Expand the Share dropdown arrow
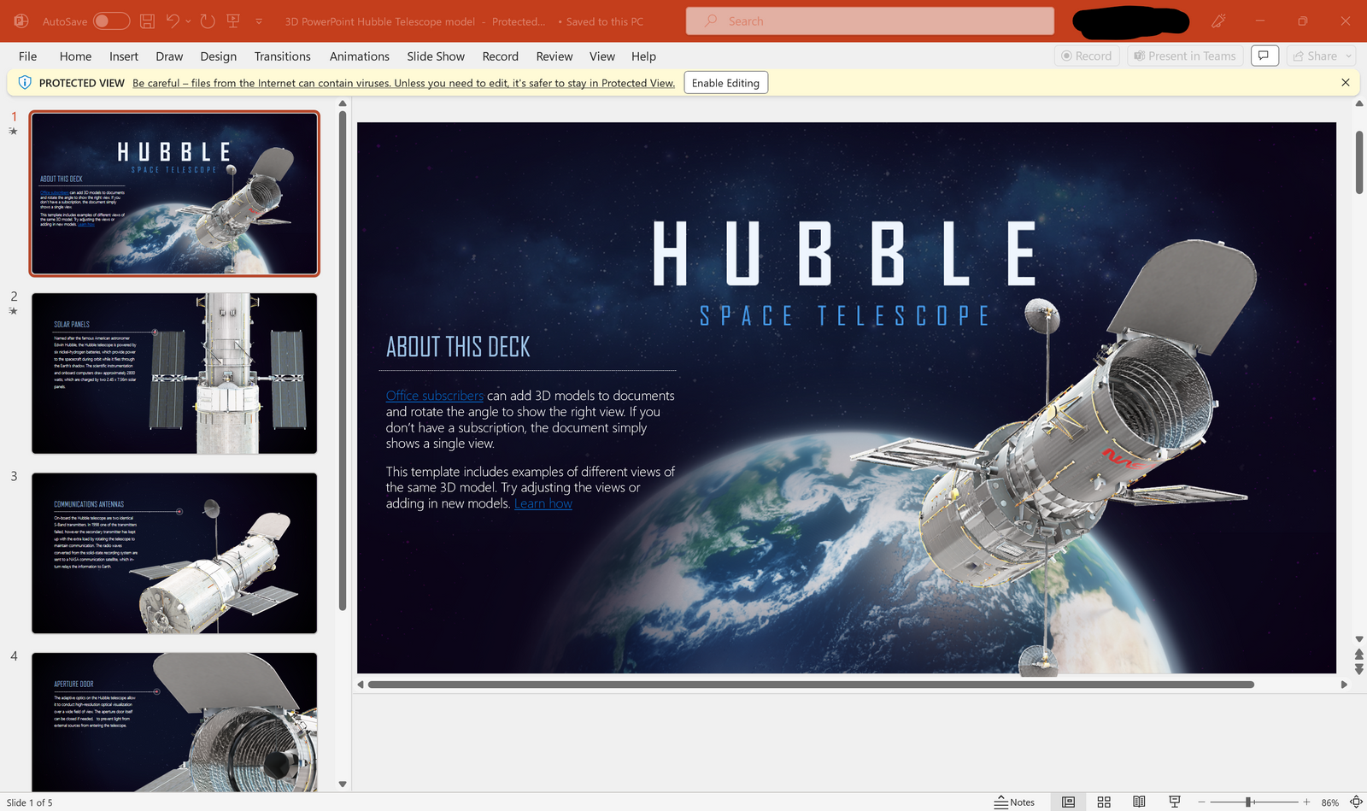The width and height of the screenshot is (1367, 811). click(x=1349, y=56)
